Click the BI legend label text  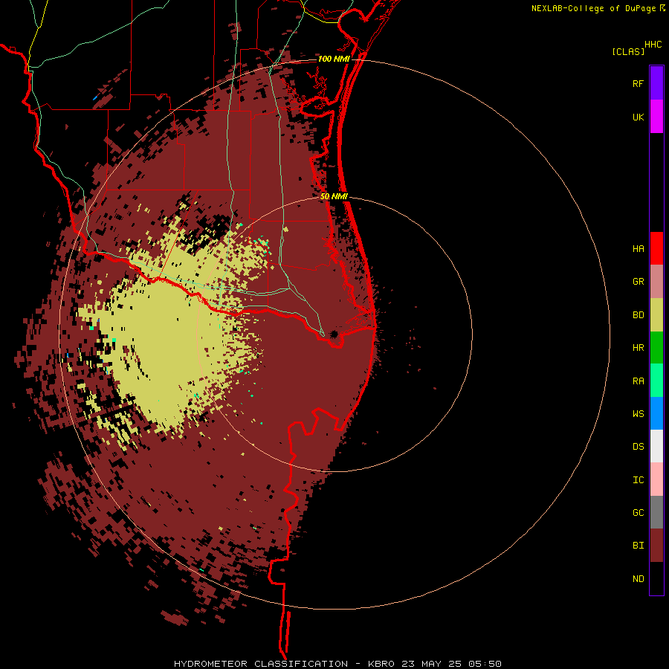click(638, 546)
